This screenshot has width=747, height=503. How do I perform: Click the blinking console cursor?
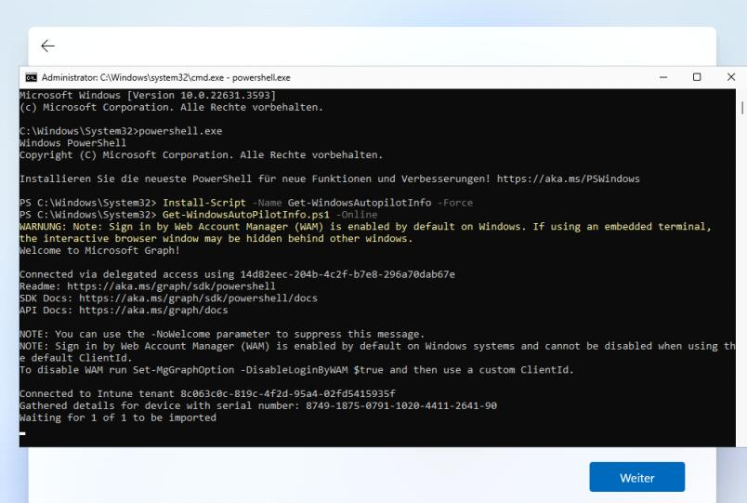(x=22, y=433)
